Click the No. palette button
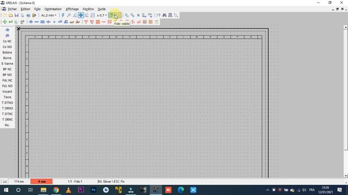The height and width of the screenshot is (195, 348). (x=7, y=125)
